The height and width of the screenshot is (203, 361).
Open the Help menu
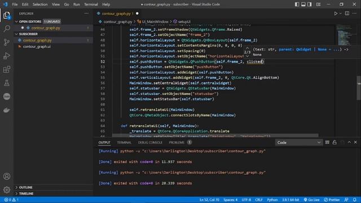pos(106,5)
